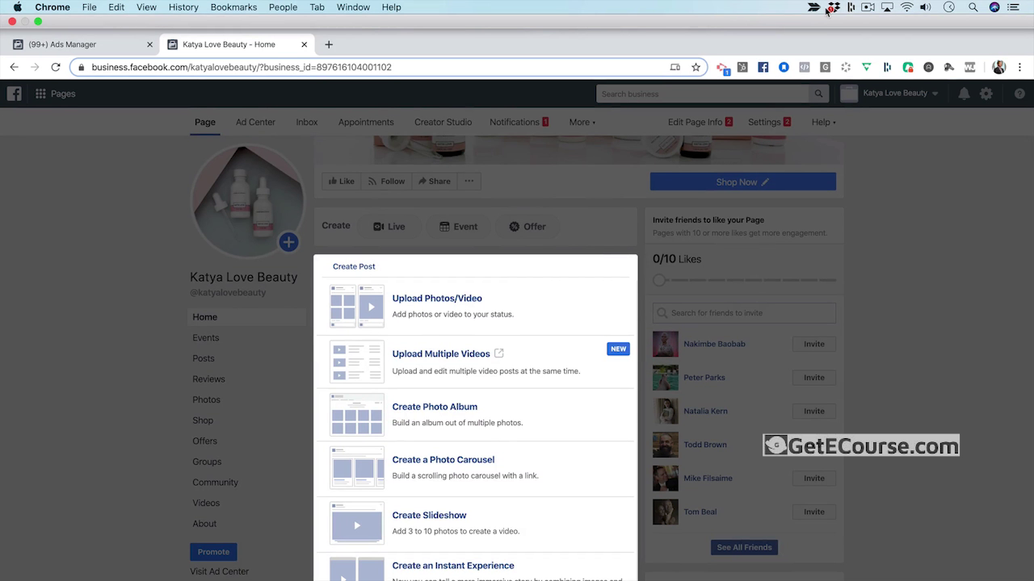Bookmark this page with the star icon
Viewport: 1034px width, 581px height.
696,67
